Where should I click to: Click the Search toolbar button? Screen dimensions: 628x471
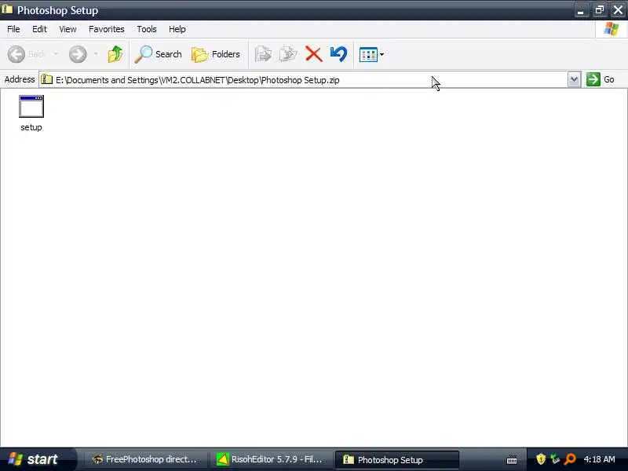click(x=159, y=54)
